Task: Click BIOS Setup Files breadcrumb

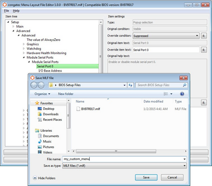Action: 70,85
